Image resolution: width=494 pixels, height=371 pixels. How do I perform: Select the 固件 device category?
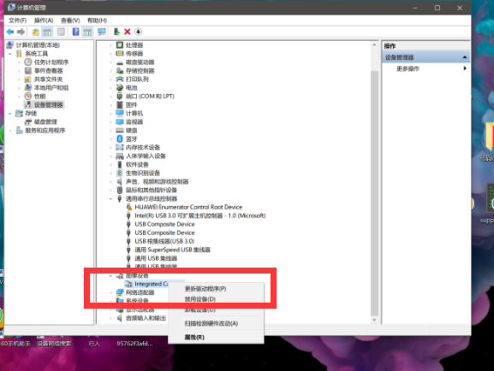pyautogui.click(x=131, y=105)
